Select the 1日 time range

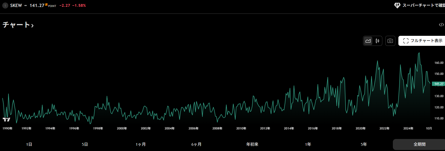29,144
